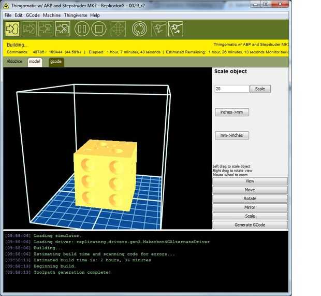Open the Edit menu
This screenshot has height=296, width=321.
(19, 15)
